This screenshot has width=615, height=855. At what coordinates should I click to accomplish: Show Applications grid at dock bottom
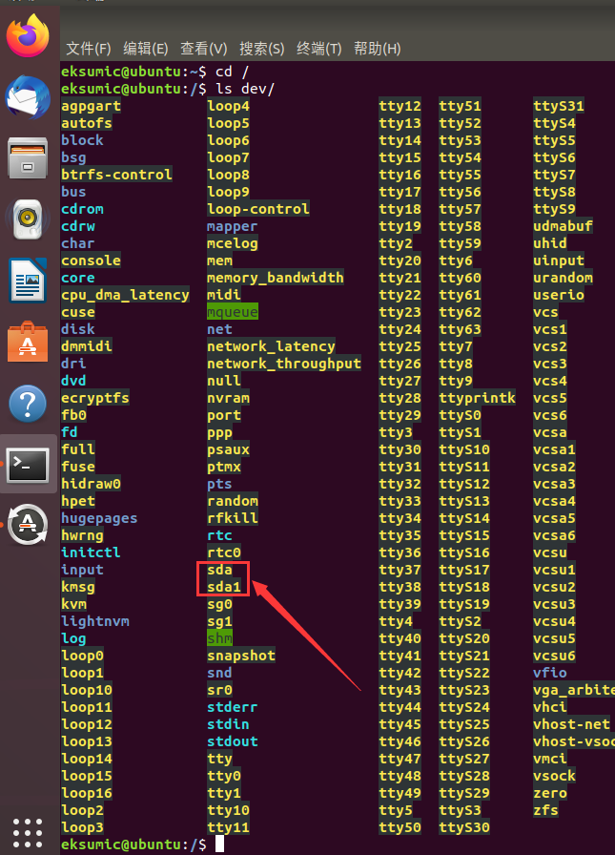(x=29, y=828)
